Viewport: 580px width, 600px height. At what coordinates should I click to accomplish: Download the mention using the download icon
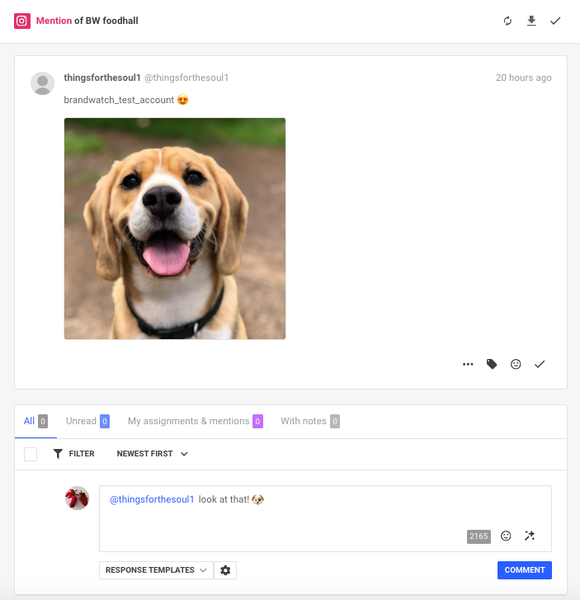(x=531, y=21)
